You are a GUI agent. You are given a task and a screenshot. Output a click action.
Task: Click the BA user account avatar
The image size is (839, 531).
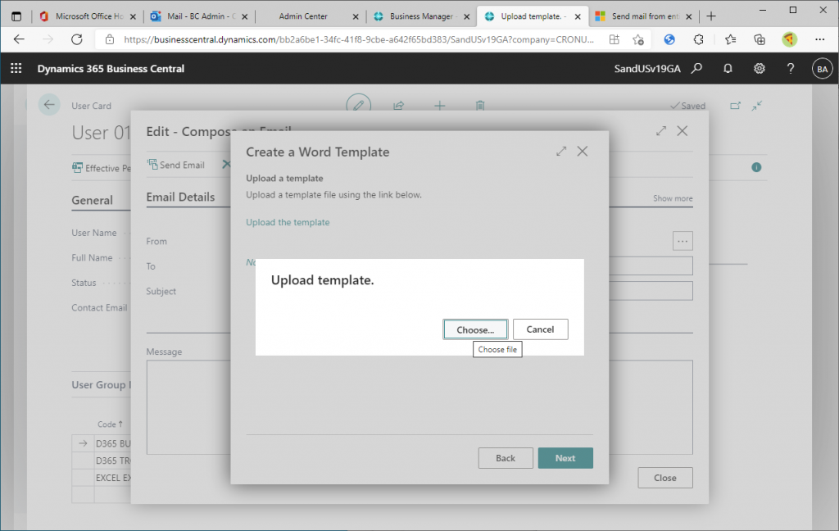[821, 70]
